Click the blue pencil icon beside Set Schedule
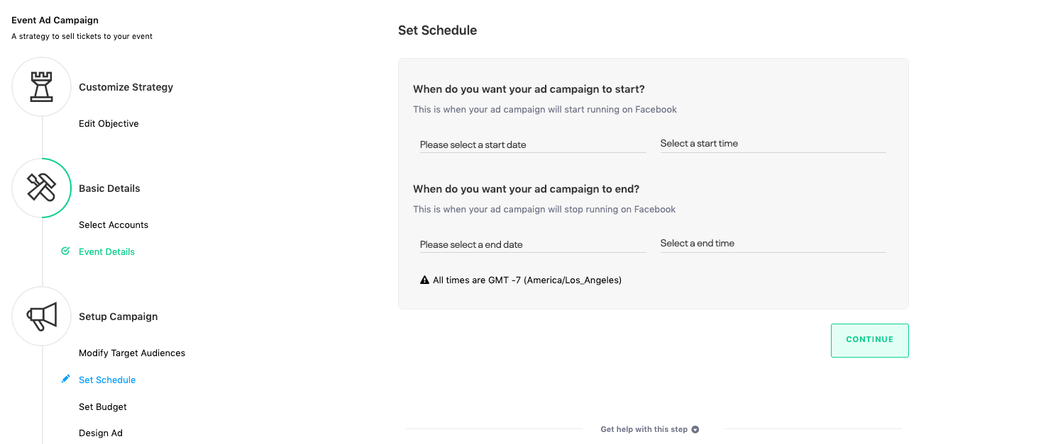The width and height of the screenshot is (1058, 444). pos(66,380)
